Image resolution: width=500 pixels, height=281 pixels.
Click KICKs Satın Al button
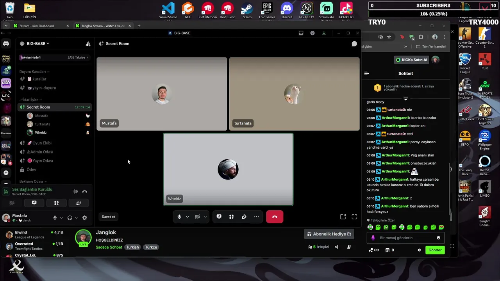pos(411,60)
